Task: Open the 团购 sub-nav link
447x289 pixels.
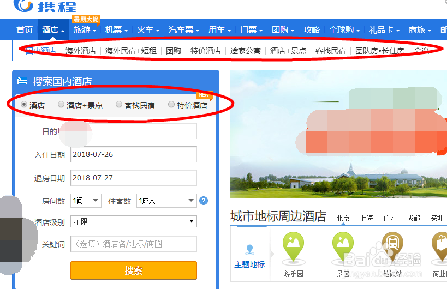Action: 174,51
